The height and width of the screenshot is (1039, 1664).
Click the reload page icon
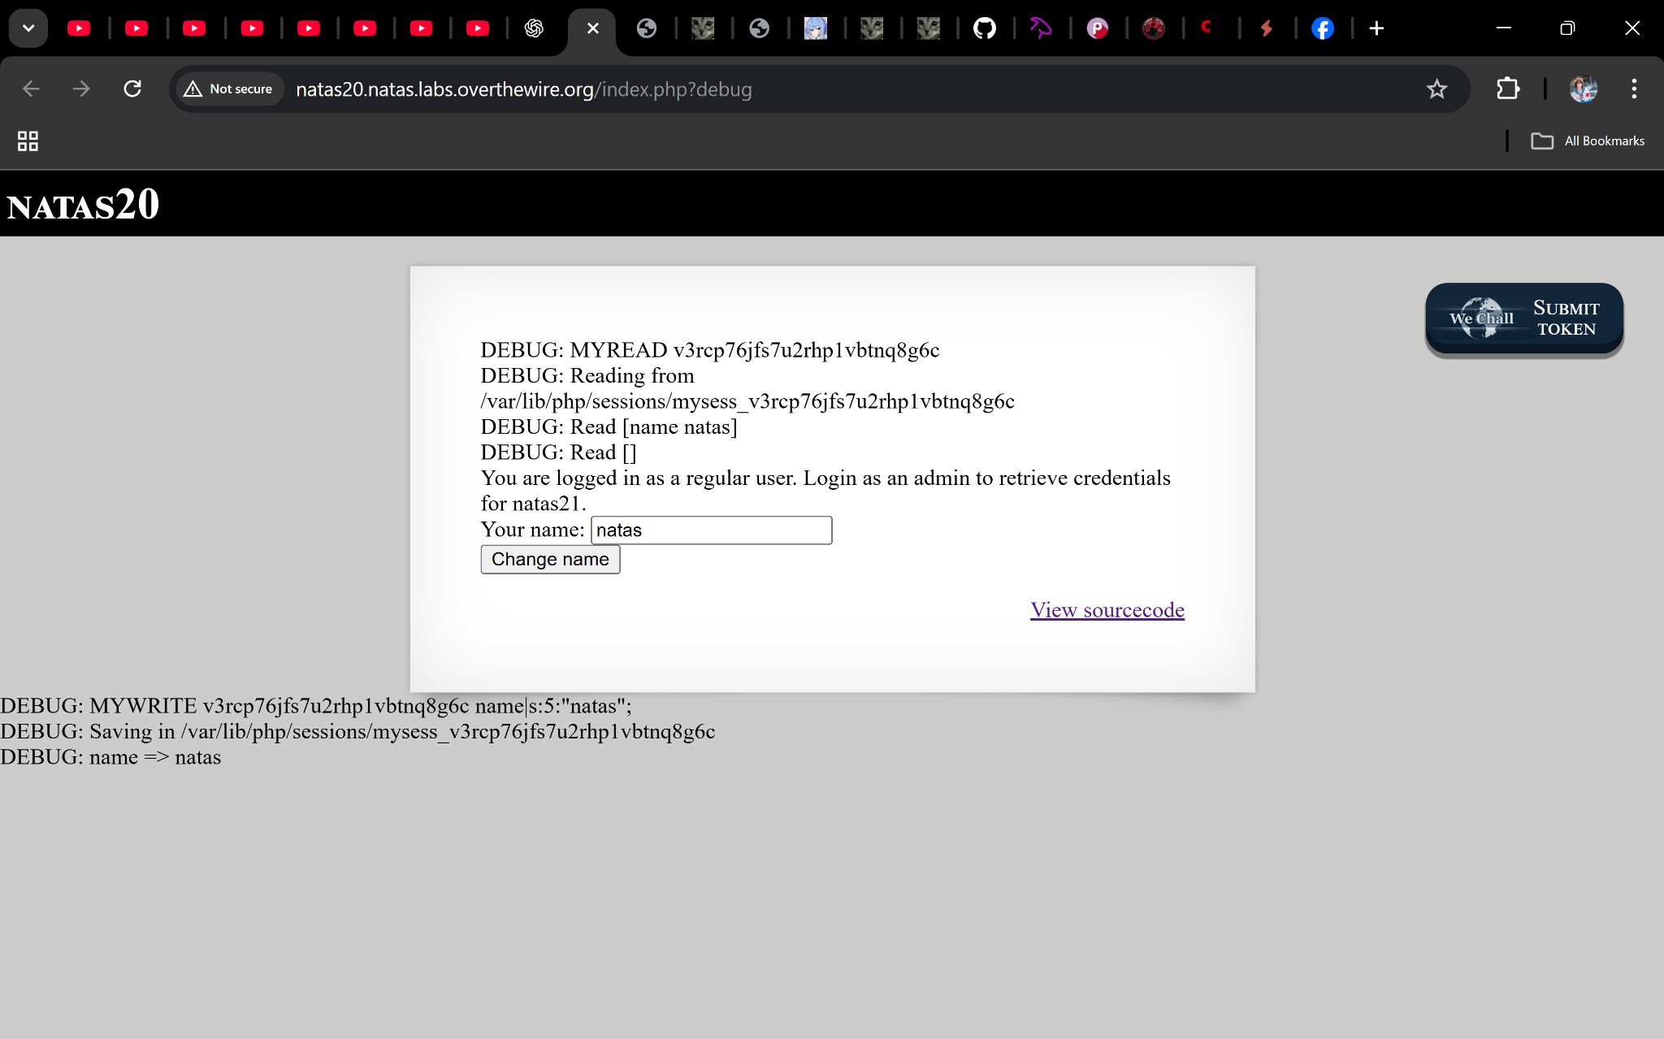click(132, 89)
